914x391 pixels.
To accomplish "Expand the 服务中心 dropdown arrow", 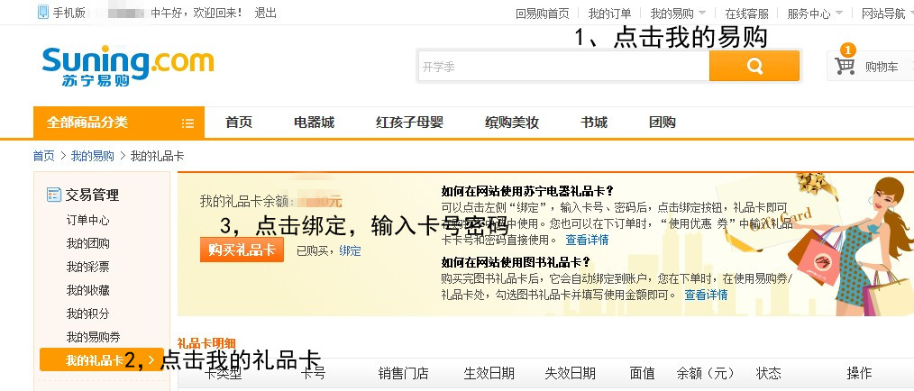I will click(x=839, y=13).
